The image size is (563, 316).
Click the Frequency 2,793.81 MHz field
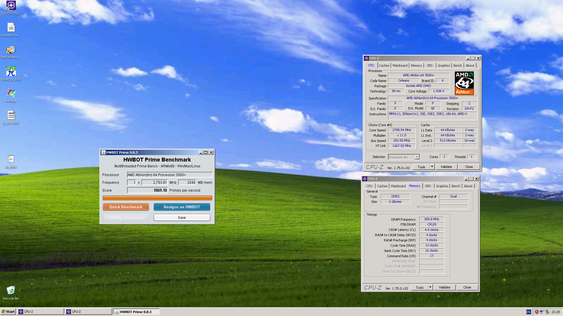click(x=155, y=182)
